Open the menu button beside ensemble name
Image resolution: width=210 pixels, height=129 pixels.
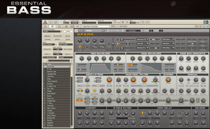tap(113, 27)
